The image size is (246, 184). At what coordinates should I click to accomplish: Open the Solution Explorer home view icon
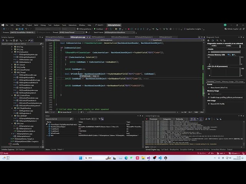point(3,40)
